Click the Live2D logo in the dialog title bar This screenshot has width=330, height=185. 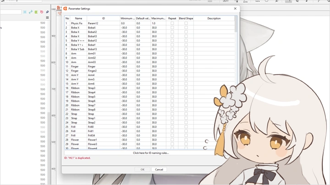pyautogui.click(x=66, y=9)
